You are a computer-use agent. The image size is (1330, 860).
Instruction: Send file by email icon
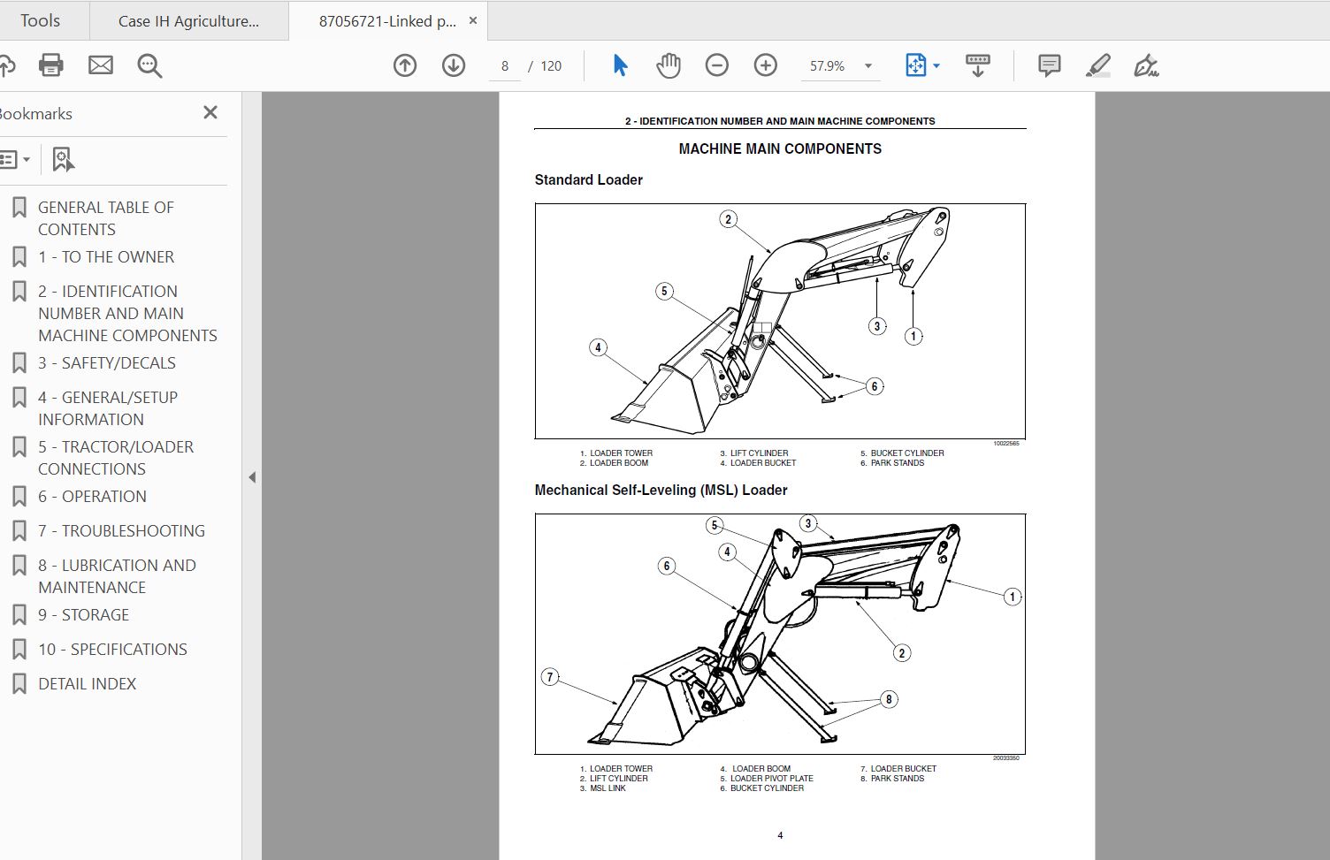(101, 65)
